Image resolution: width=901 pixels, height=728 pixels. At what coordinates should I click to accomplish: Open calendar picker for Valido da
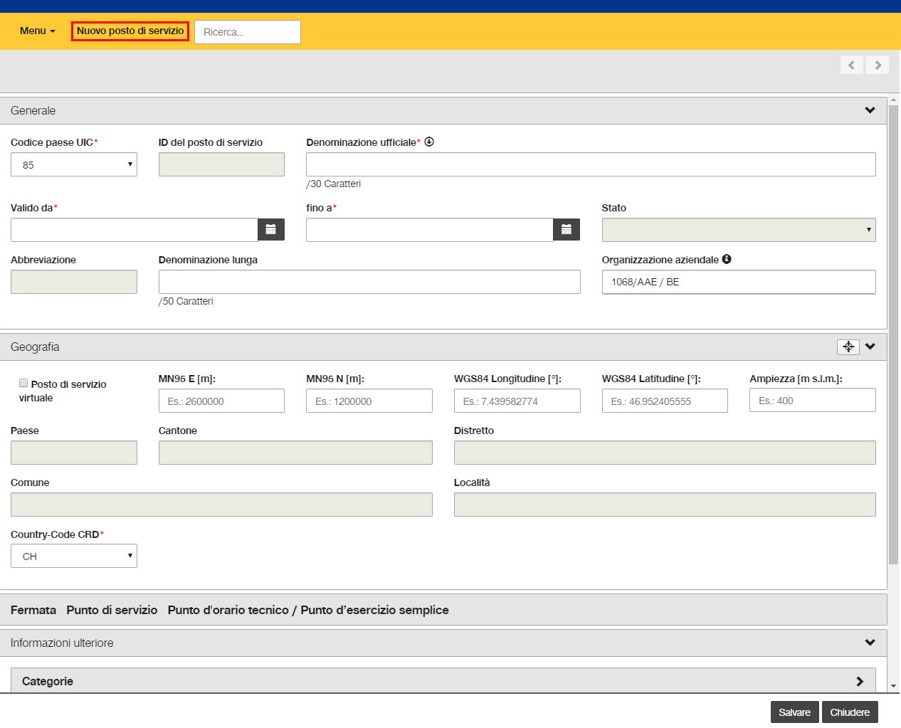[x=270, y=229]
